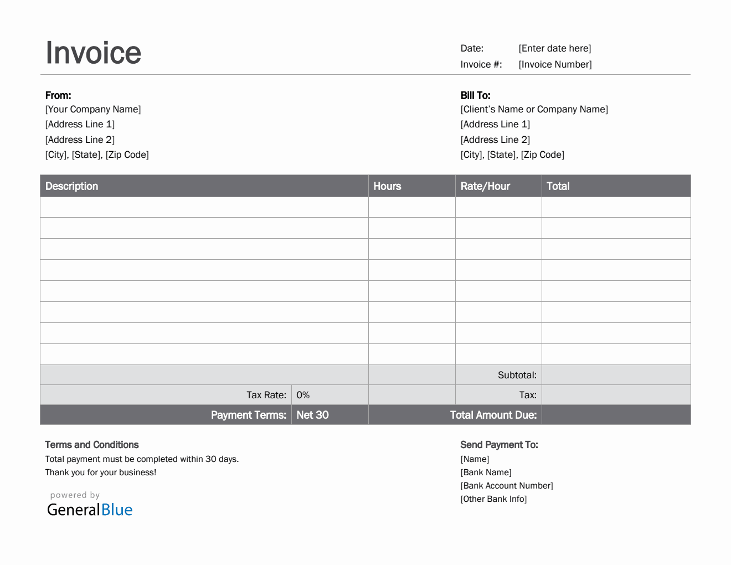Image resolution: width=731 pixels, height=565 pixels.
Task: Click the Total column header
Action: click(558, 186)
